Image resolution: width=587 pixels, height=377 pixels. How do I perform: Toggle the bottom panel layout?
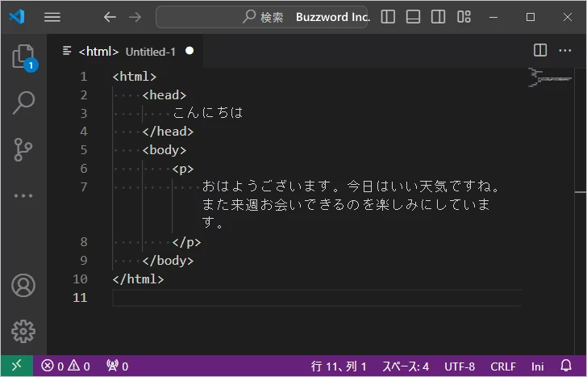coord(413,17)
